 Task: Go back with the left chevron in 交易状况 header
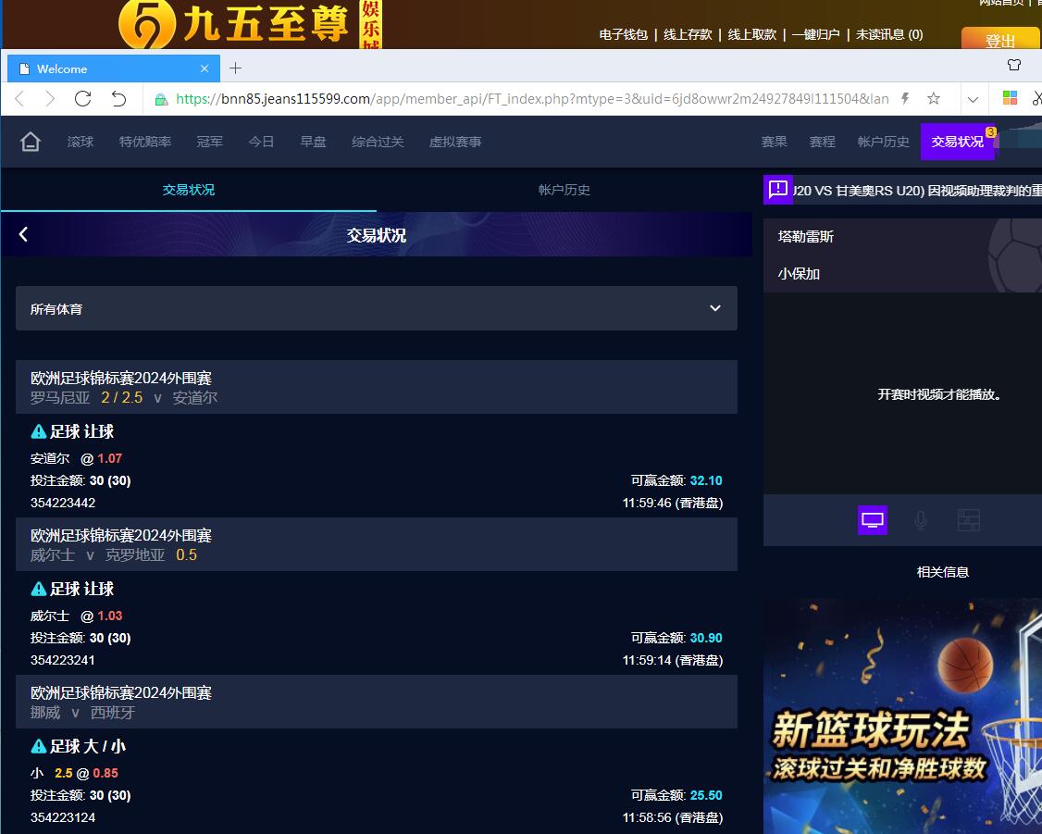(x=23, y=234)
